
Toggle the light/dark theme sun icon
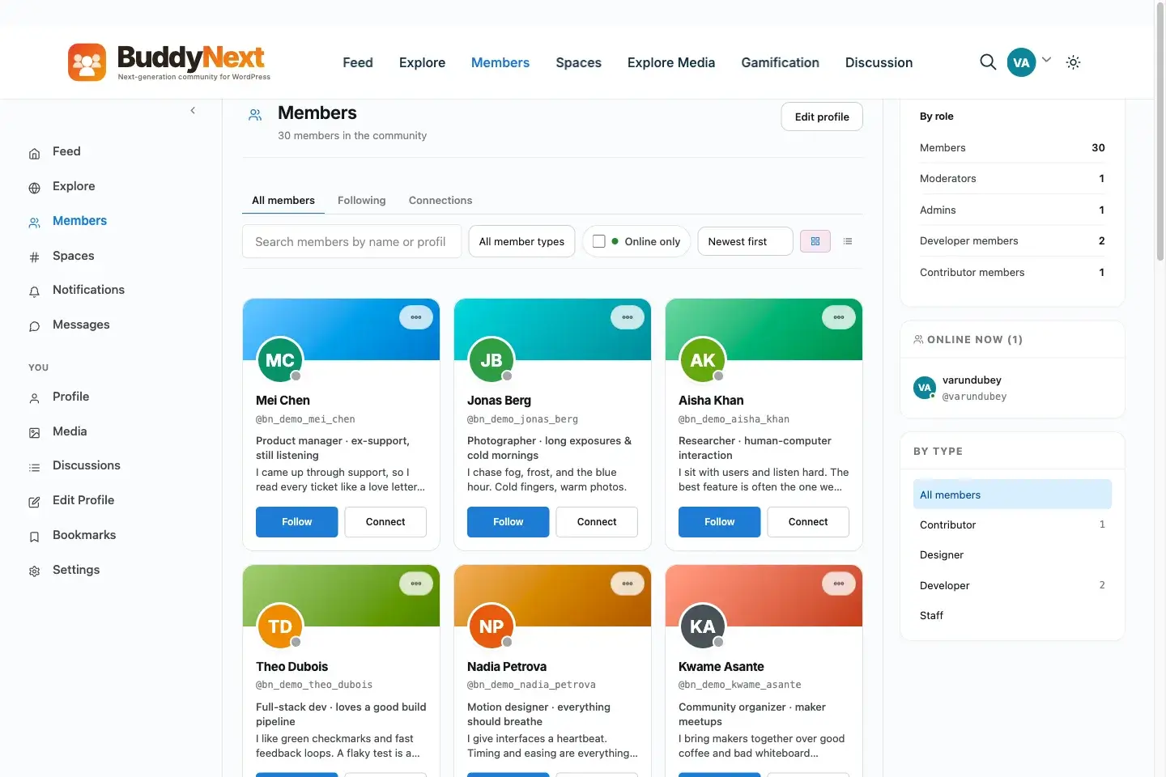[x=1074, y=62]
